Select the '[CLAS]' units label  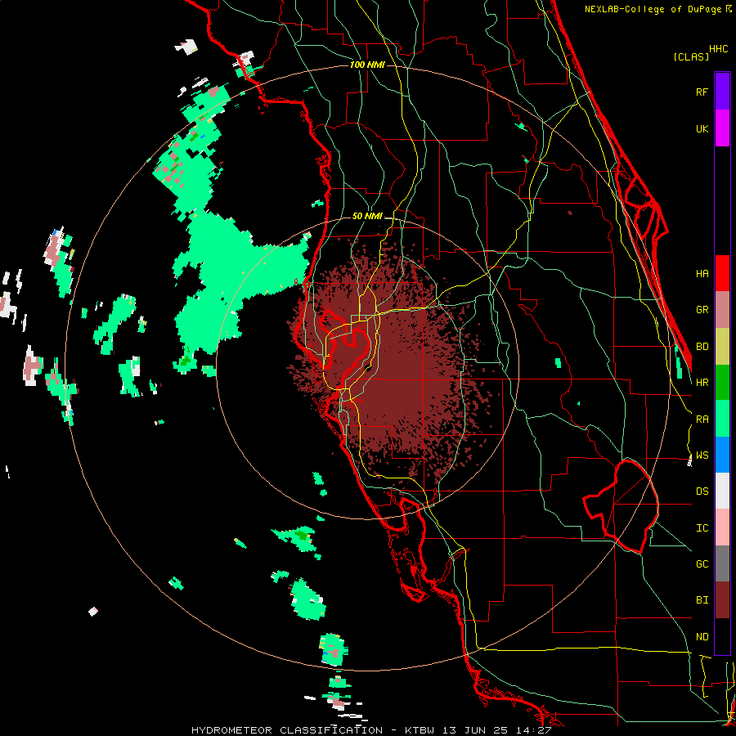(x=691, y=56)
